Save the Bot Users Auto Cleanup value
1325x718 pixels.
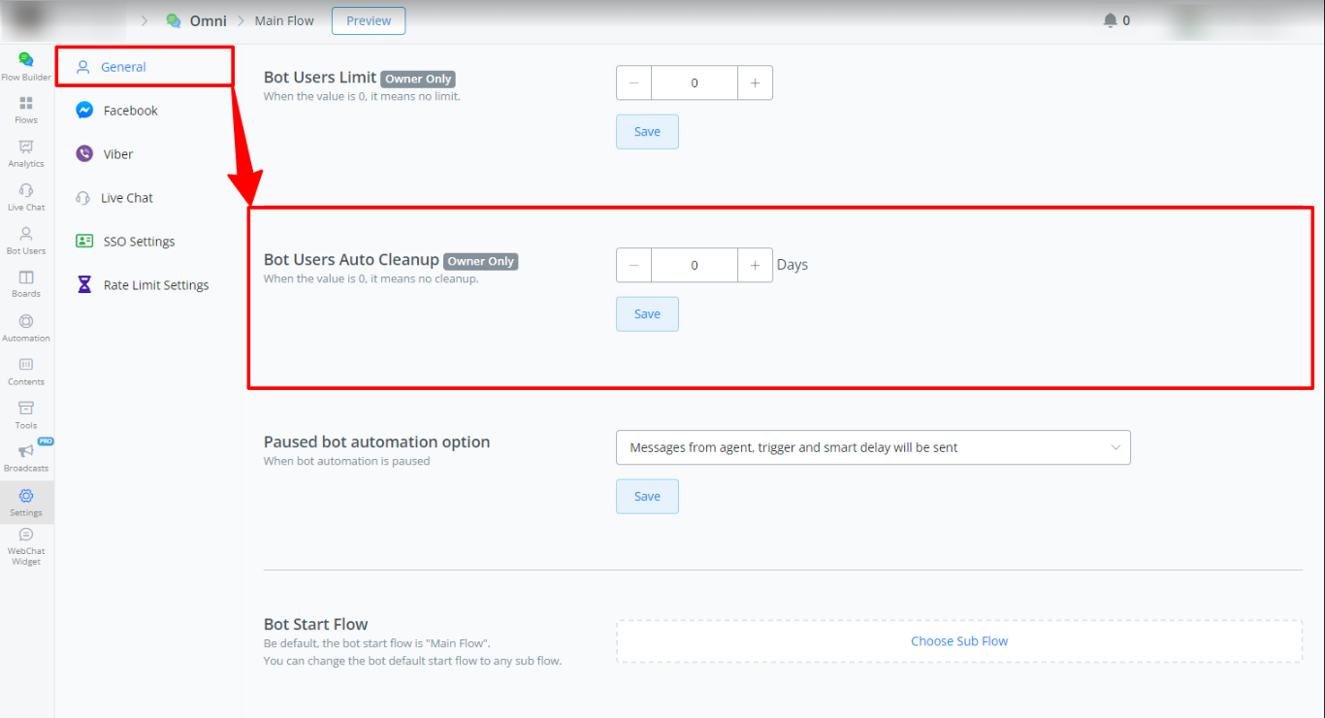pos(647,314)
